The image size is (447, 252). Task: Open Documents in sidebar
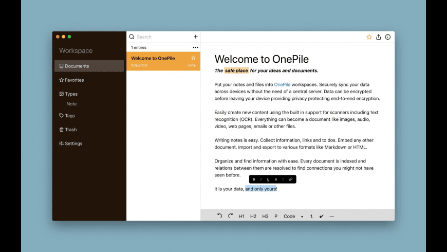(89, 66)
